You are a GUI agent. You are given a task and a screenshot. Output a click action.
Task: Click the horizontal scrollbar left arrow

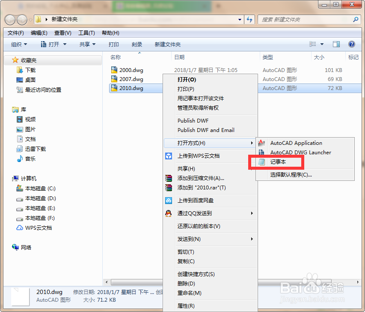click(x=107, y=282)
